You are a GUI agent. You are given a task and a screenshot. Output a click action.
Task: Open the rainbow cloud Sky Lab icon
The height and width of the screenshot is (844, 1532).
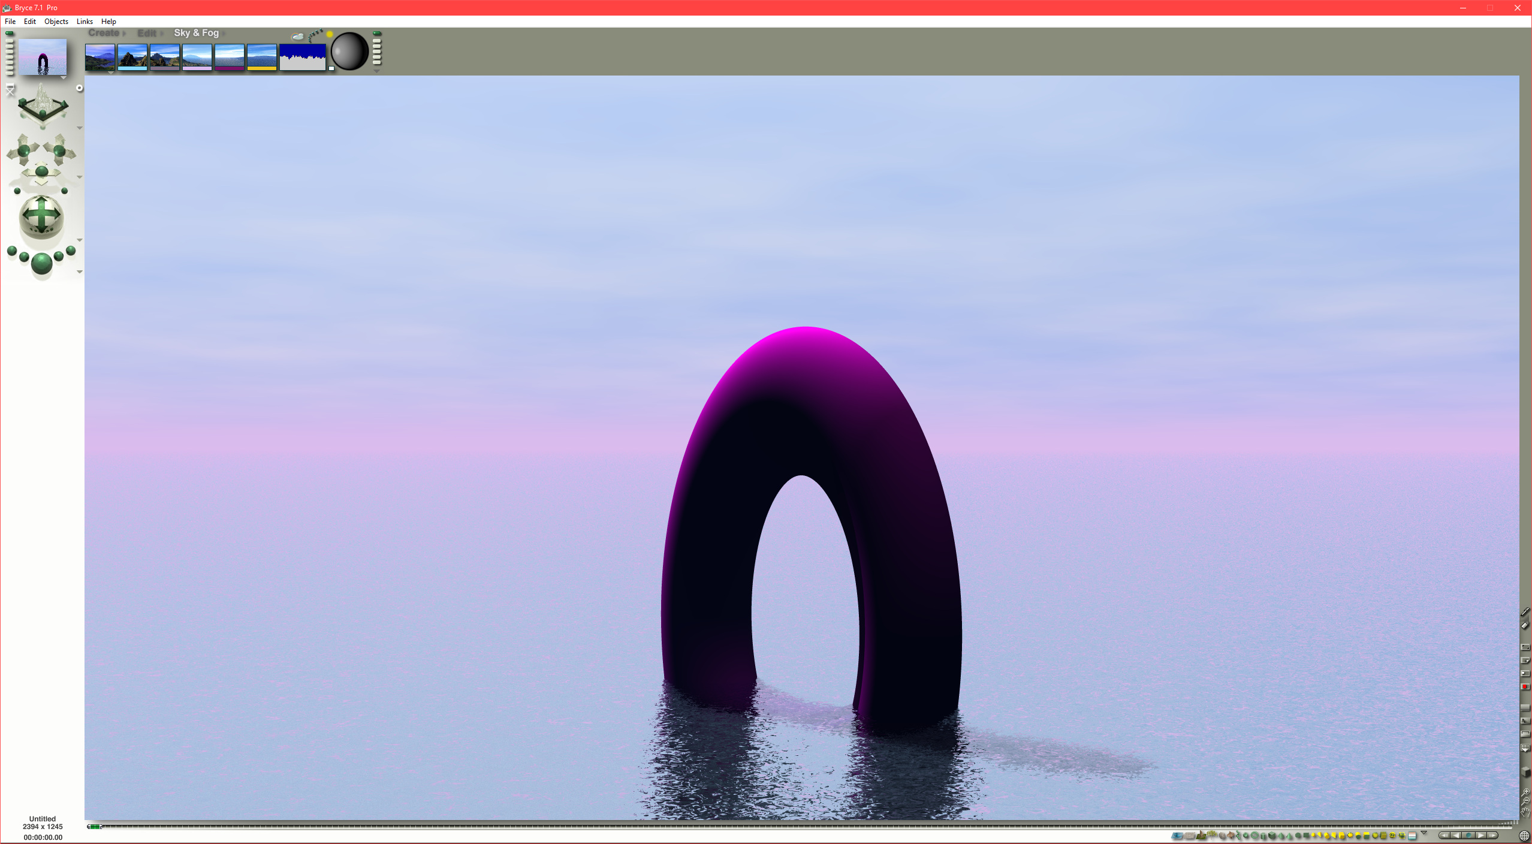tap(298, 37)
